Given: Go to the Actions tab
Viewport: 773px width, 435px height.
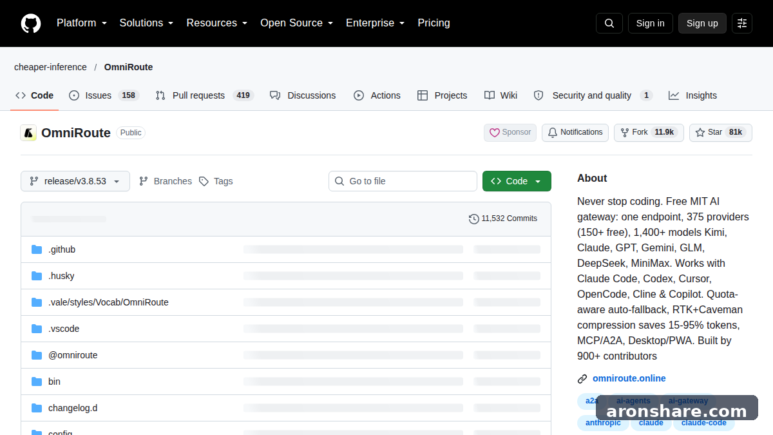Looking at the screenshot, I should coord(377,95).
